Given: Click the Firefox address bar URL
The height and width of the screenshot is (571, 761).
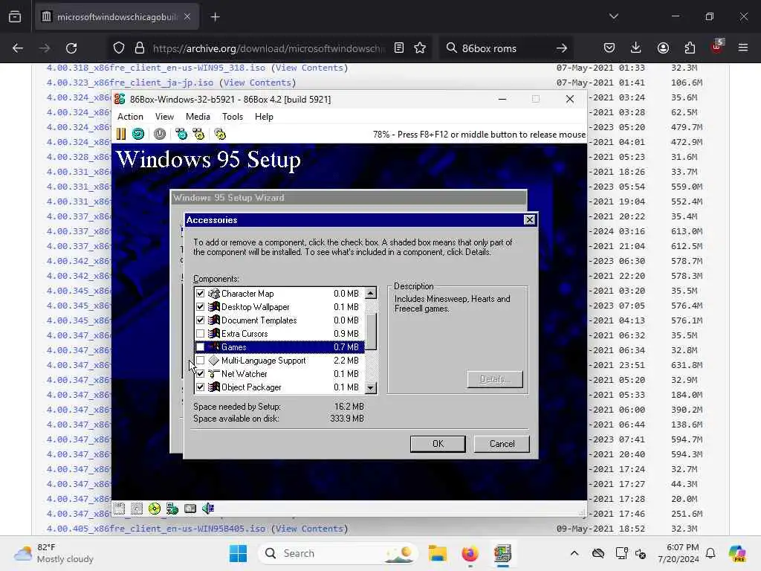Looking at the screenshot, I should [268, 48].
